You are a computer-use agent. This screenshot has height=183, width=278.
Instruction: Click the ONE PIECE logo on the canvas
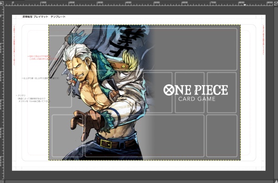pyautogui.click(x=196, y=90)
